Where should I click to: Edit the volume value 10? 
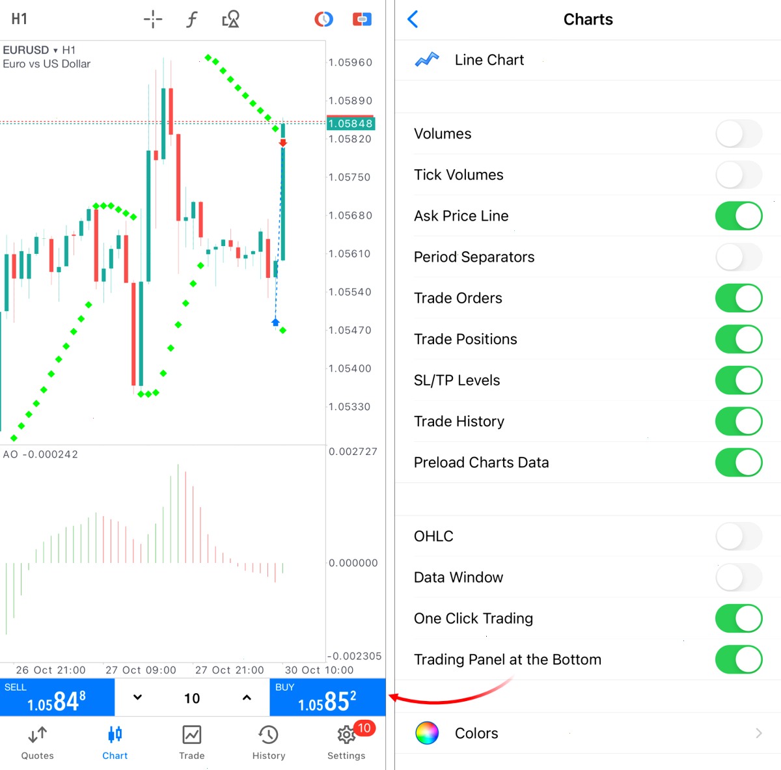[192, 698]
